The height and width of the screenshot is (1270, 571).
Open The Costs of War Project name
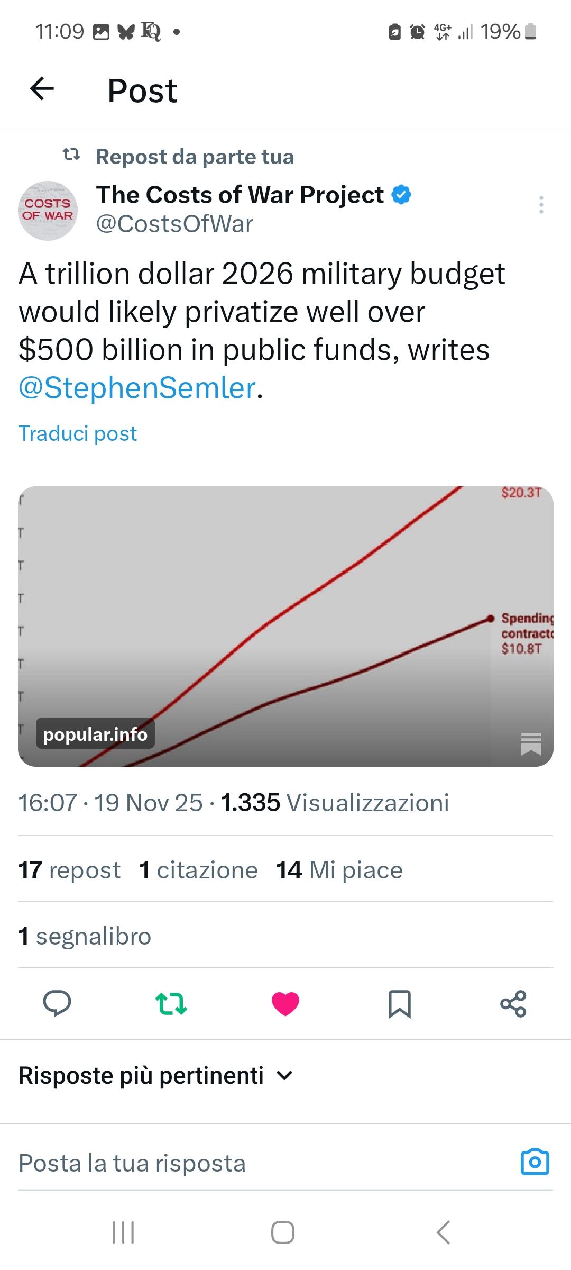(240, 195)
